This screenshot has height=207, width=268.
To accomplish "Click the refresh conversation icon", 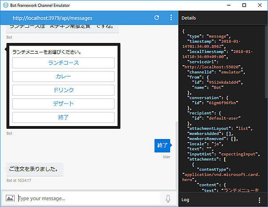I will [156, 18].
